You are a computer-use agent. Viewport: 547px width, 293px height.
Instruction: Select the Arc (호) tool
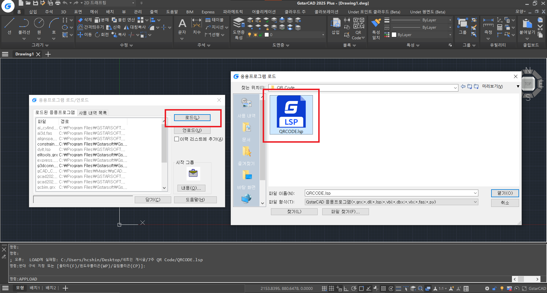pos(54,26)
